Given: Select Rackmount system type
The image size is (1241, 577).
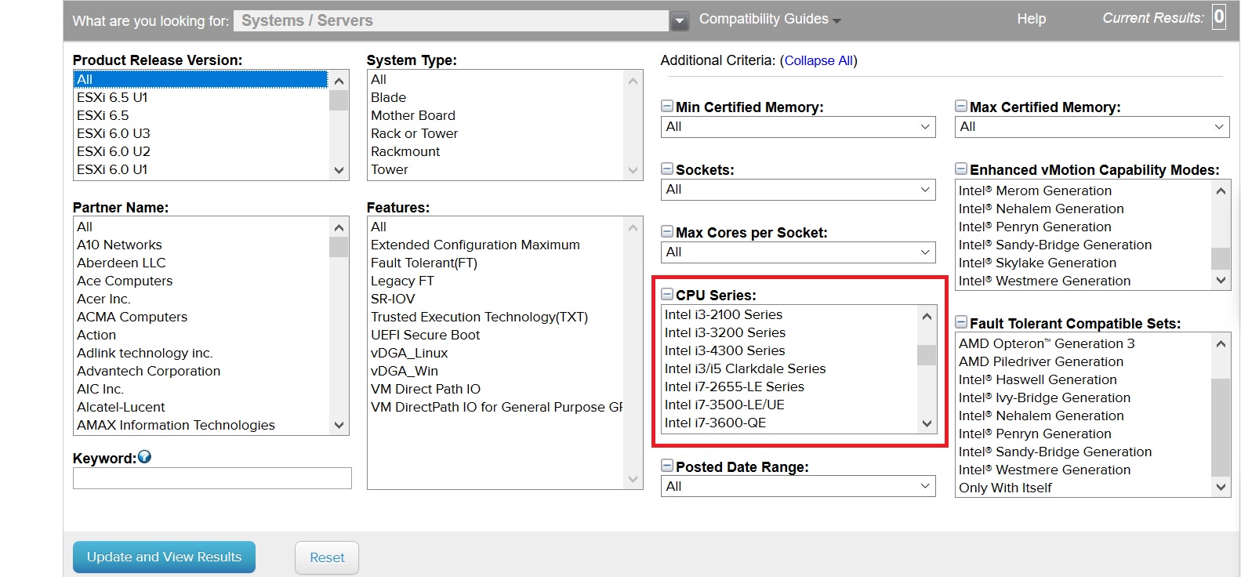Looking at the screenshot, I should click(495, 151).
